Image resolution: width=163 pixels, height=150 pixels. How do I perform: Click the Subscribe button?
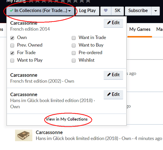[138, 11]
